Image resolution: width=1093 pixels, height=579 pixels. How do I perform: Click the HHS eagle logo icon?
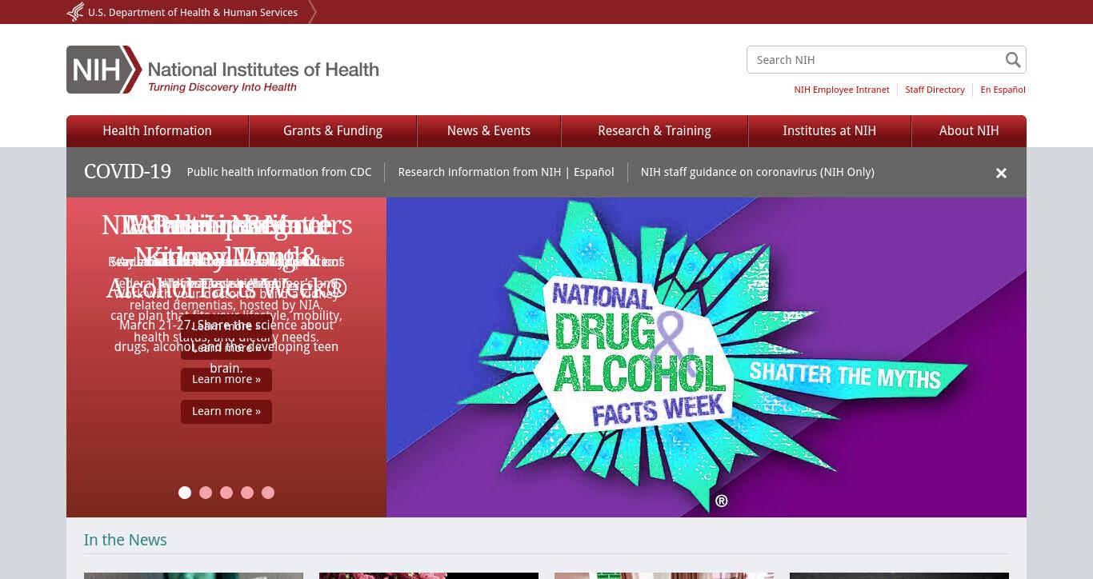[x=75, y=12]
